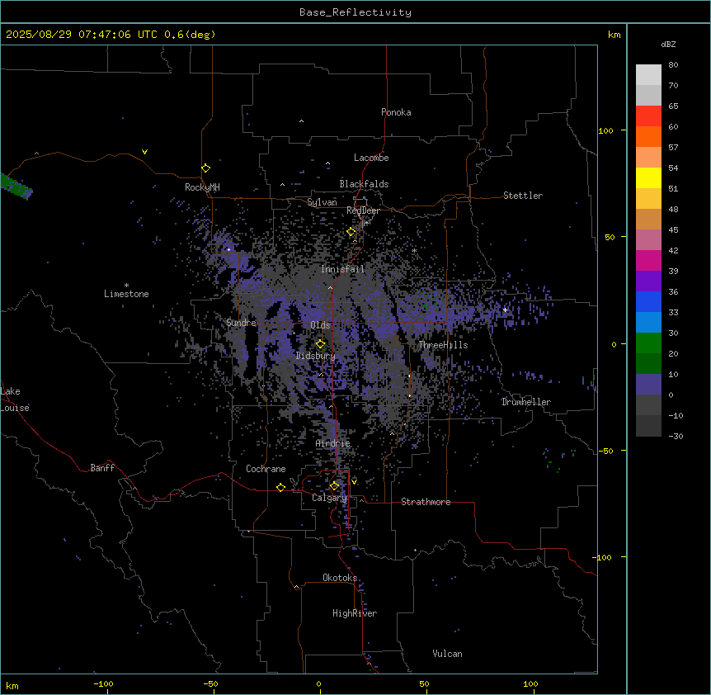This screenshot has width=711, height=695.
Task: Click the Vulcan town label
Action: click(448, 654)
